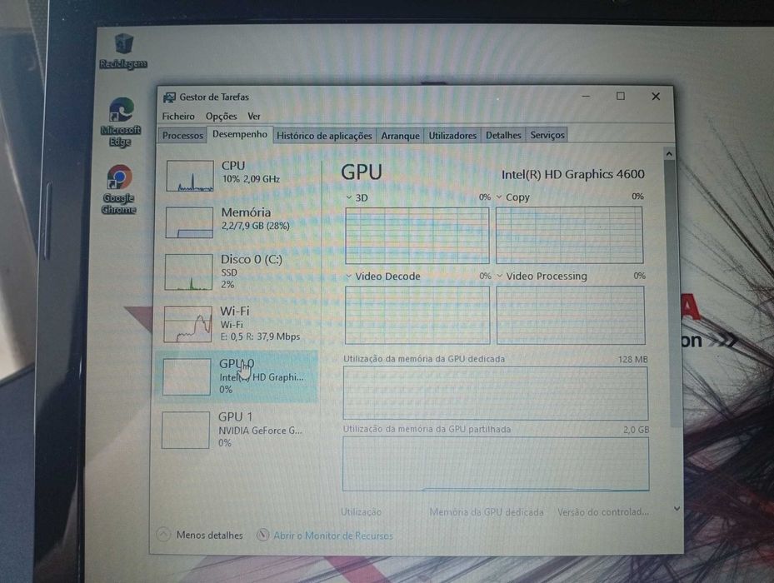This screenshot has width=774, height=583.
Task: Switch to the Desempenho tab
Action: tap(240, 134)
